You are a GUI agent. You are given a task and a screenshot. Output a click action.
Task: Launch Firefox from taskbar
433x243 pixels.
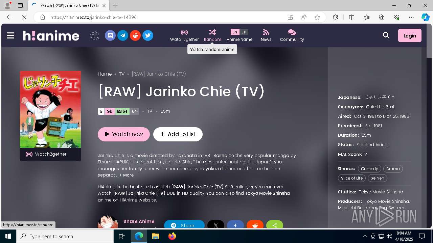(172, 236)
